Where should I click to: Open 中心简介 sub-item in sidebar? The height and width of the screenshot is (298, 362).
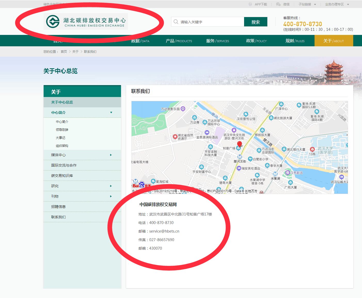click(62, 122)
